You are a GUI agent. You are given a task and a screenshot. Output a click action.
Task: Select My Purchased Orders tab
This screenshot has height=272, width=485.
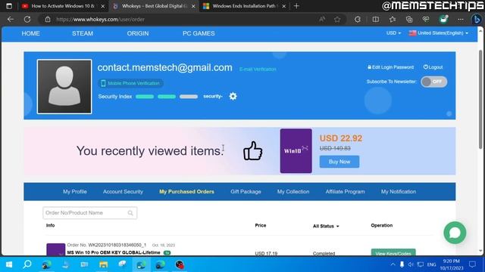186,191
